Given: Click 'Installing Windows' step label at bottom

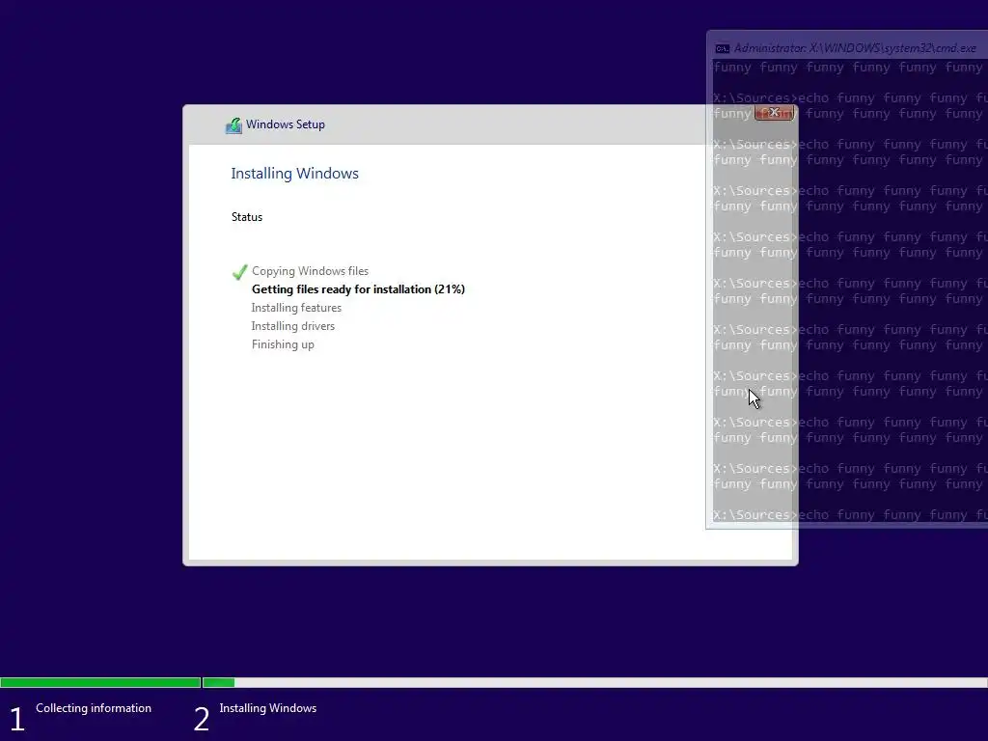Looking at the screenshot, I should tap(268, 708).
